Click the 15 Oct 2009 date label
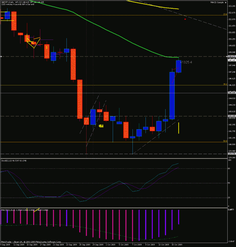This screenshot has height=247, width=236. pos(177,245)
